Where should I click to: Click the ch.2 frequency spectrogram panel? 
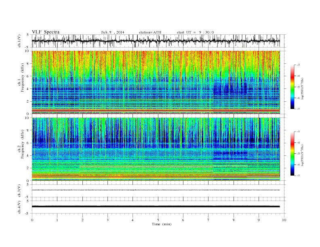(x=156, y=149)
